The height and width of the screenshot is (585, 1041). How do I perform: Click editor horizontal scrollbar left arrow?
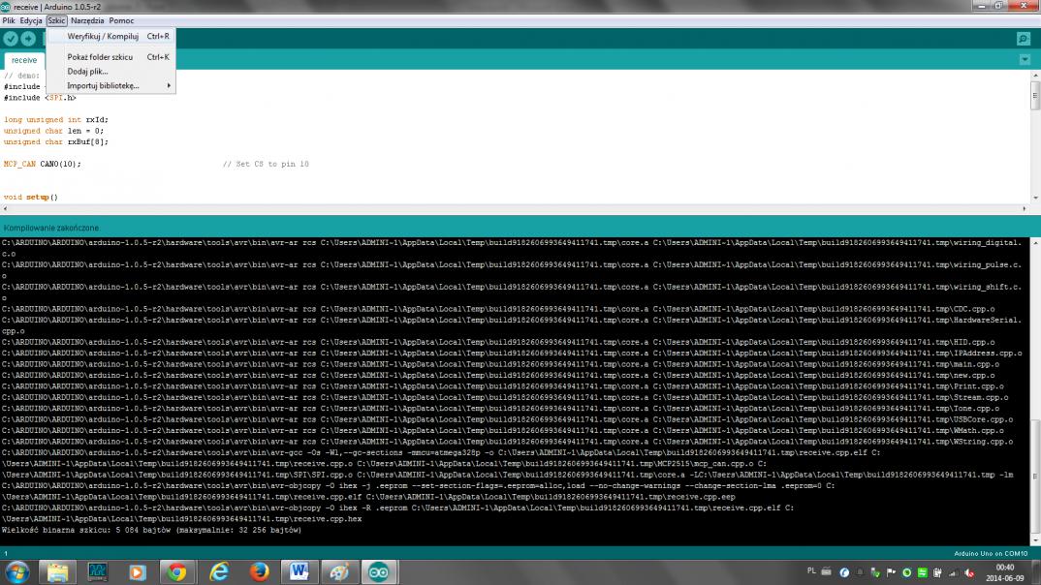[x=5, y=208]
